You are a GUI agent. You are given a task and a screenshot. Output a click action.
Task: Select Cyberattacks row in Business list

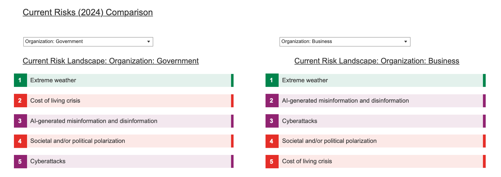(x=376, y=121)
